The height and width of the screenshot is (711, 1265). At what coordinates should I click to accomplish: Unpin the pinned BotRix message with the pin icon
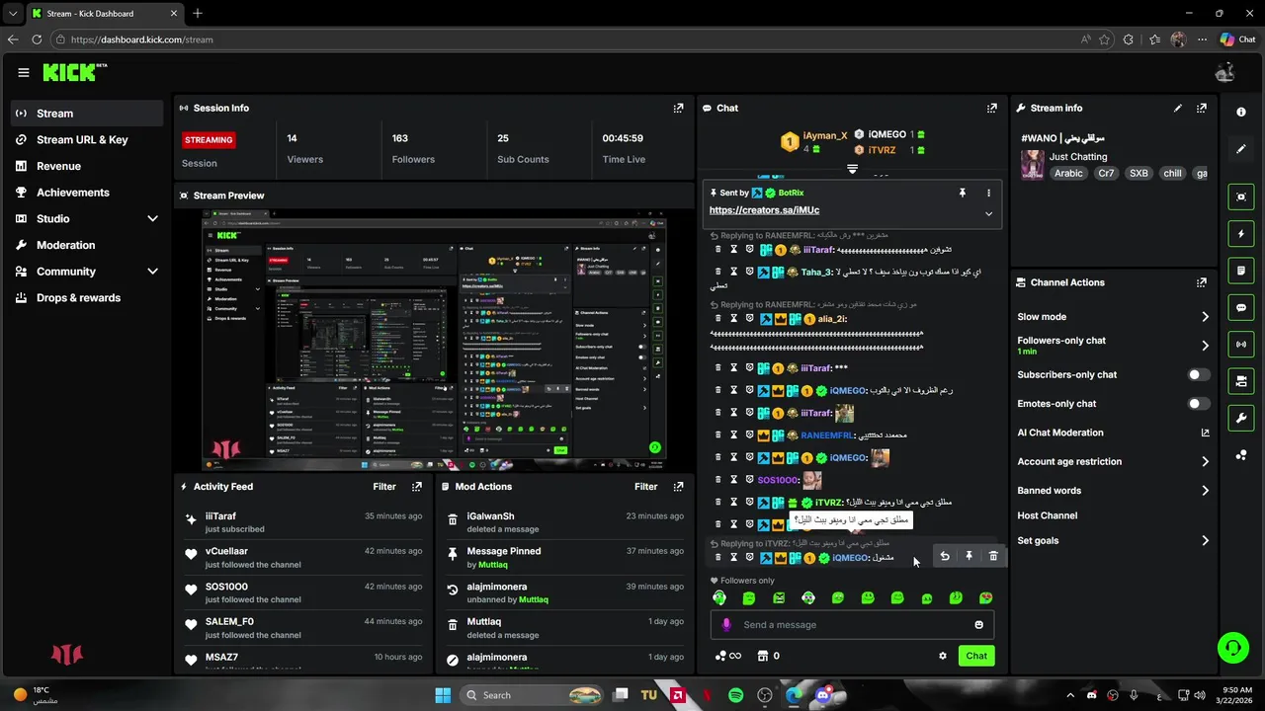[x=962, y=193]
